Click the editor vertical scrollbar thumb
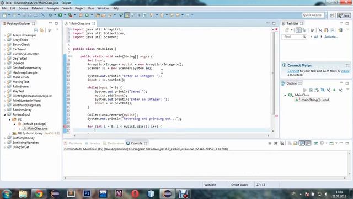 coord(272,73)
